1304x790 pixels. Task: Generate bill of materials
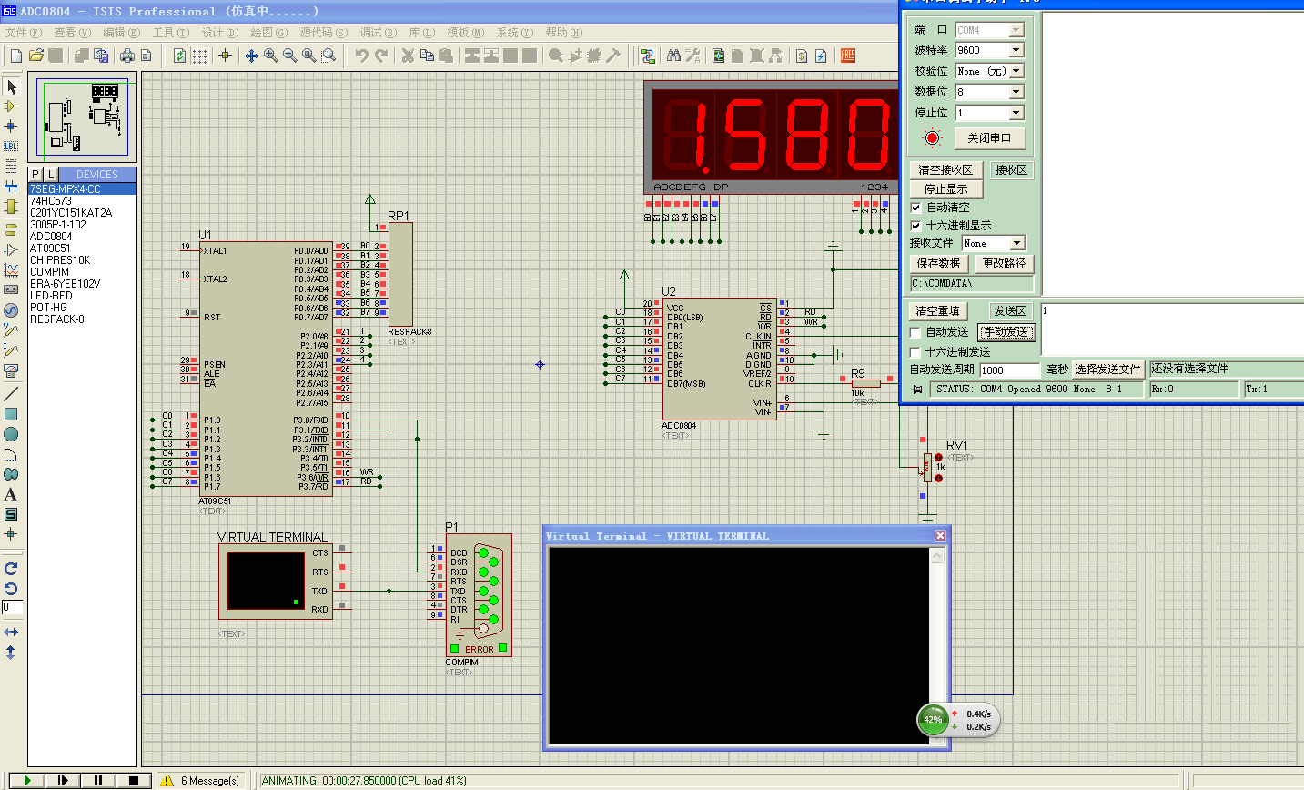(802, 56)
